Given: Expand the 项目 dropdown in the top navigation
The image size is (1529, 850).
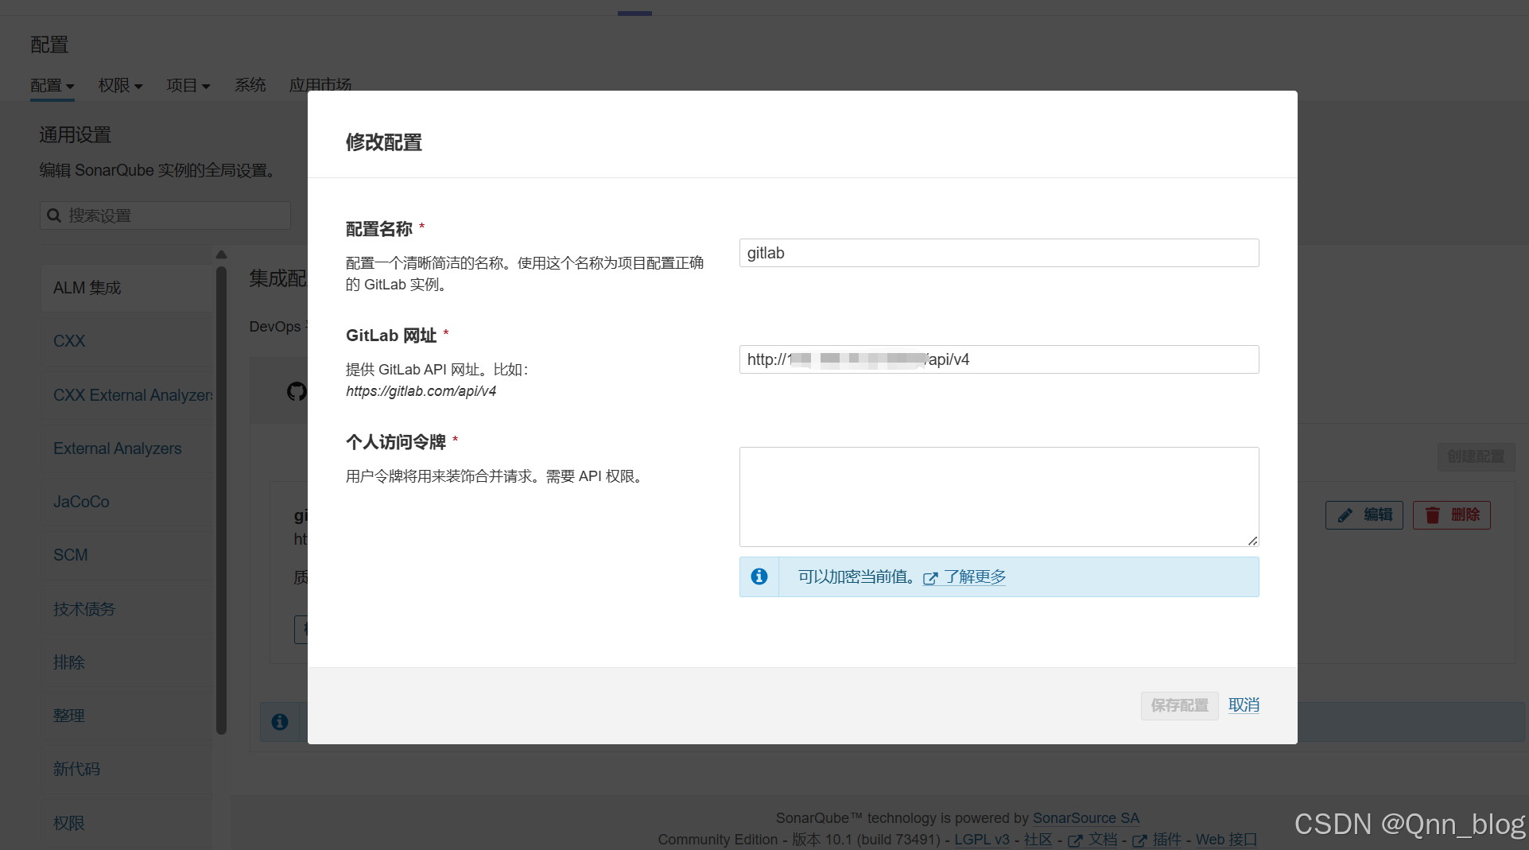Looking at the screenshot, I should 188,86.
